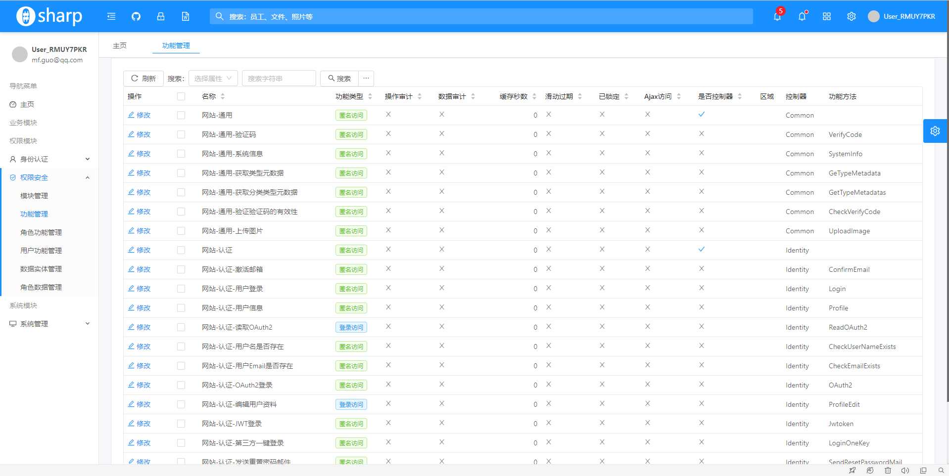Screen dimensions: 949x476
Task: Sort by 缓存秒数 column sort arrows
Action: pos(534,96)
